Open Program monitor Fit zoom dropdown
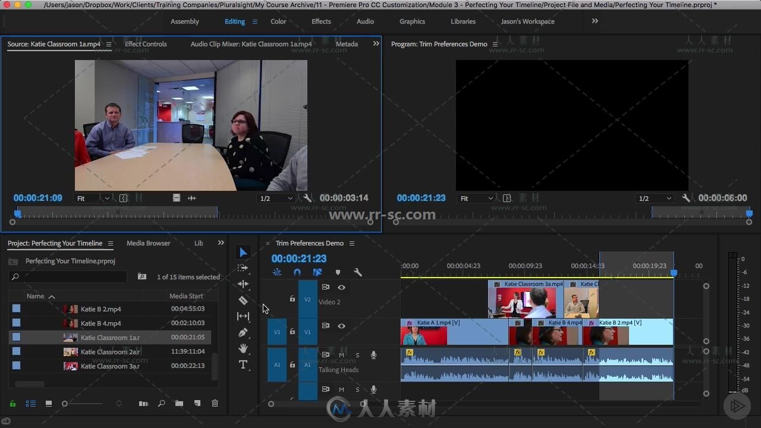The height and width of the screenshot is (428, 761). tap(477, 198)
